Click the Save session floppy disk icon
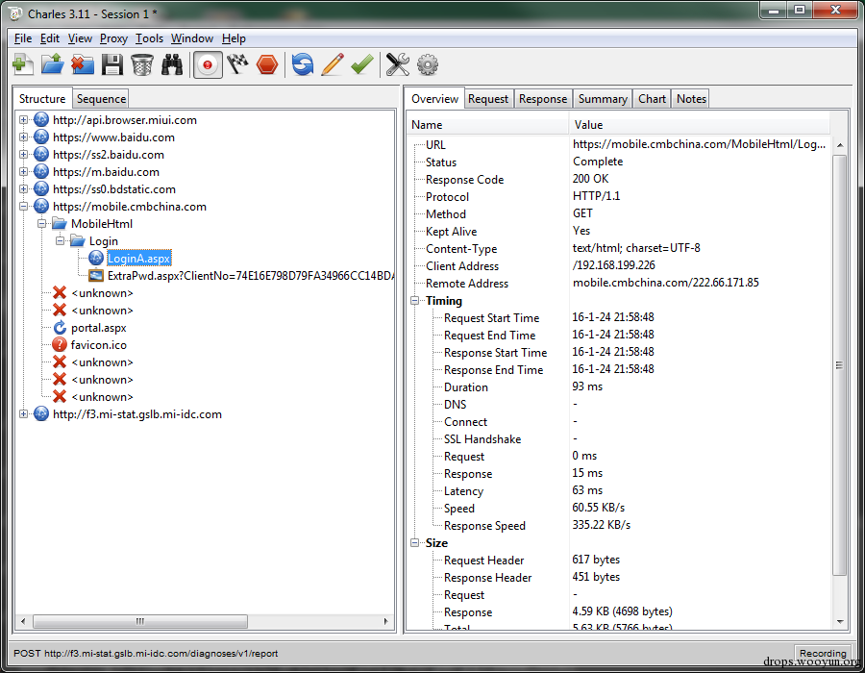 click(x=112, y=64)
